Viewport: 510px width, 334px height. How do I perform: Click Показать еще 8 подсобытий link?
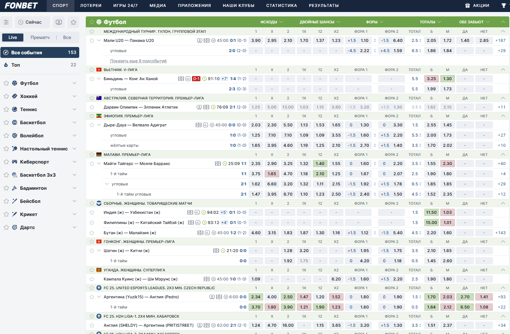point(138,61)
